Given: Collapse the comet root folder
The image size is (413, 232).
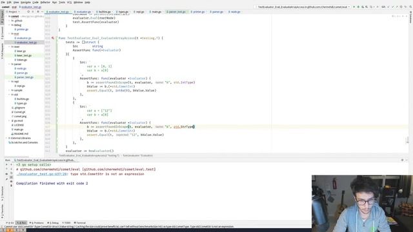Looking at the screenshot, I should (6, 16).
